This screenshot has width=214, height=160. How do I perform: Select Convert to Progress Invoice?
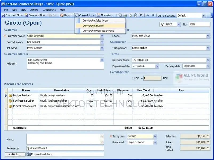click(100, 31)
